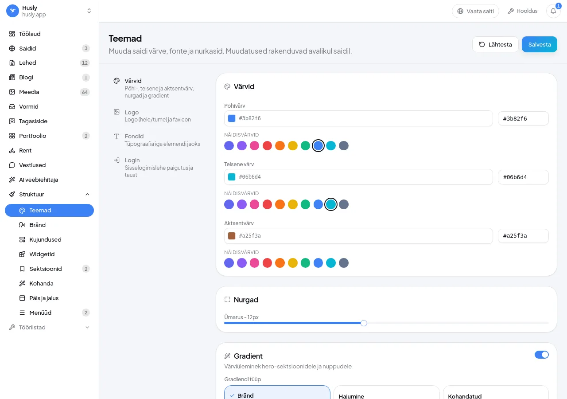Click the Husly bird logo
Viewport: 567px width, 399px height.
pos(12,11)
